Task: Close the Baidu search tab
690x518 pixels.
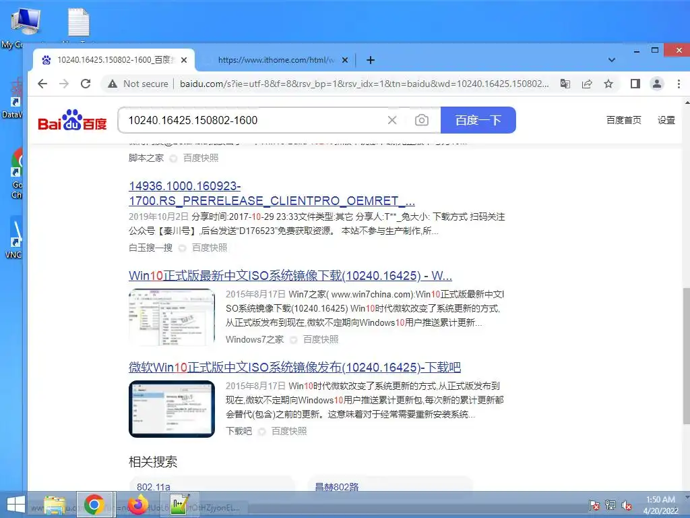Action: tap(184, 60)
